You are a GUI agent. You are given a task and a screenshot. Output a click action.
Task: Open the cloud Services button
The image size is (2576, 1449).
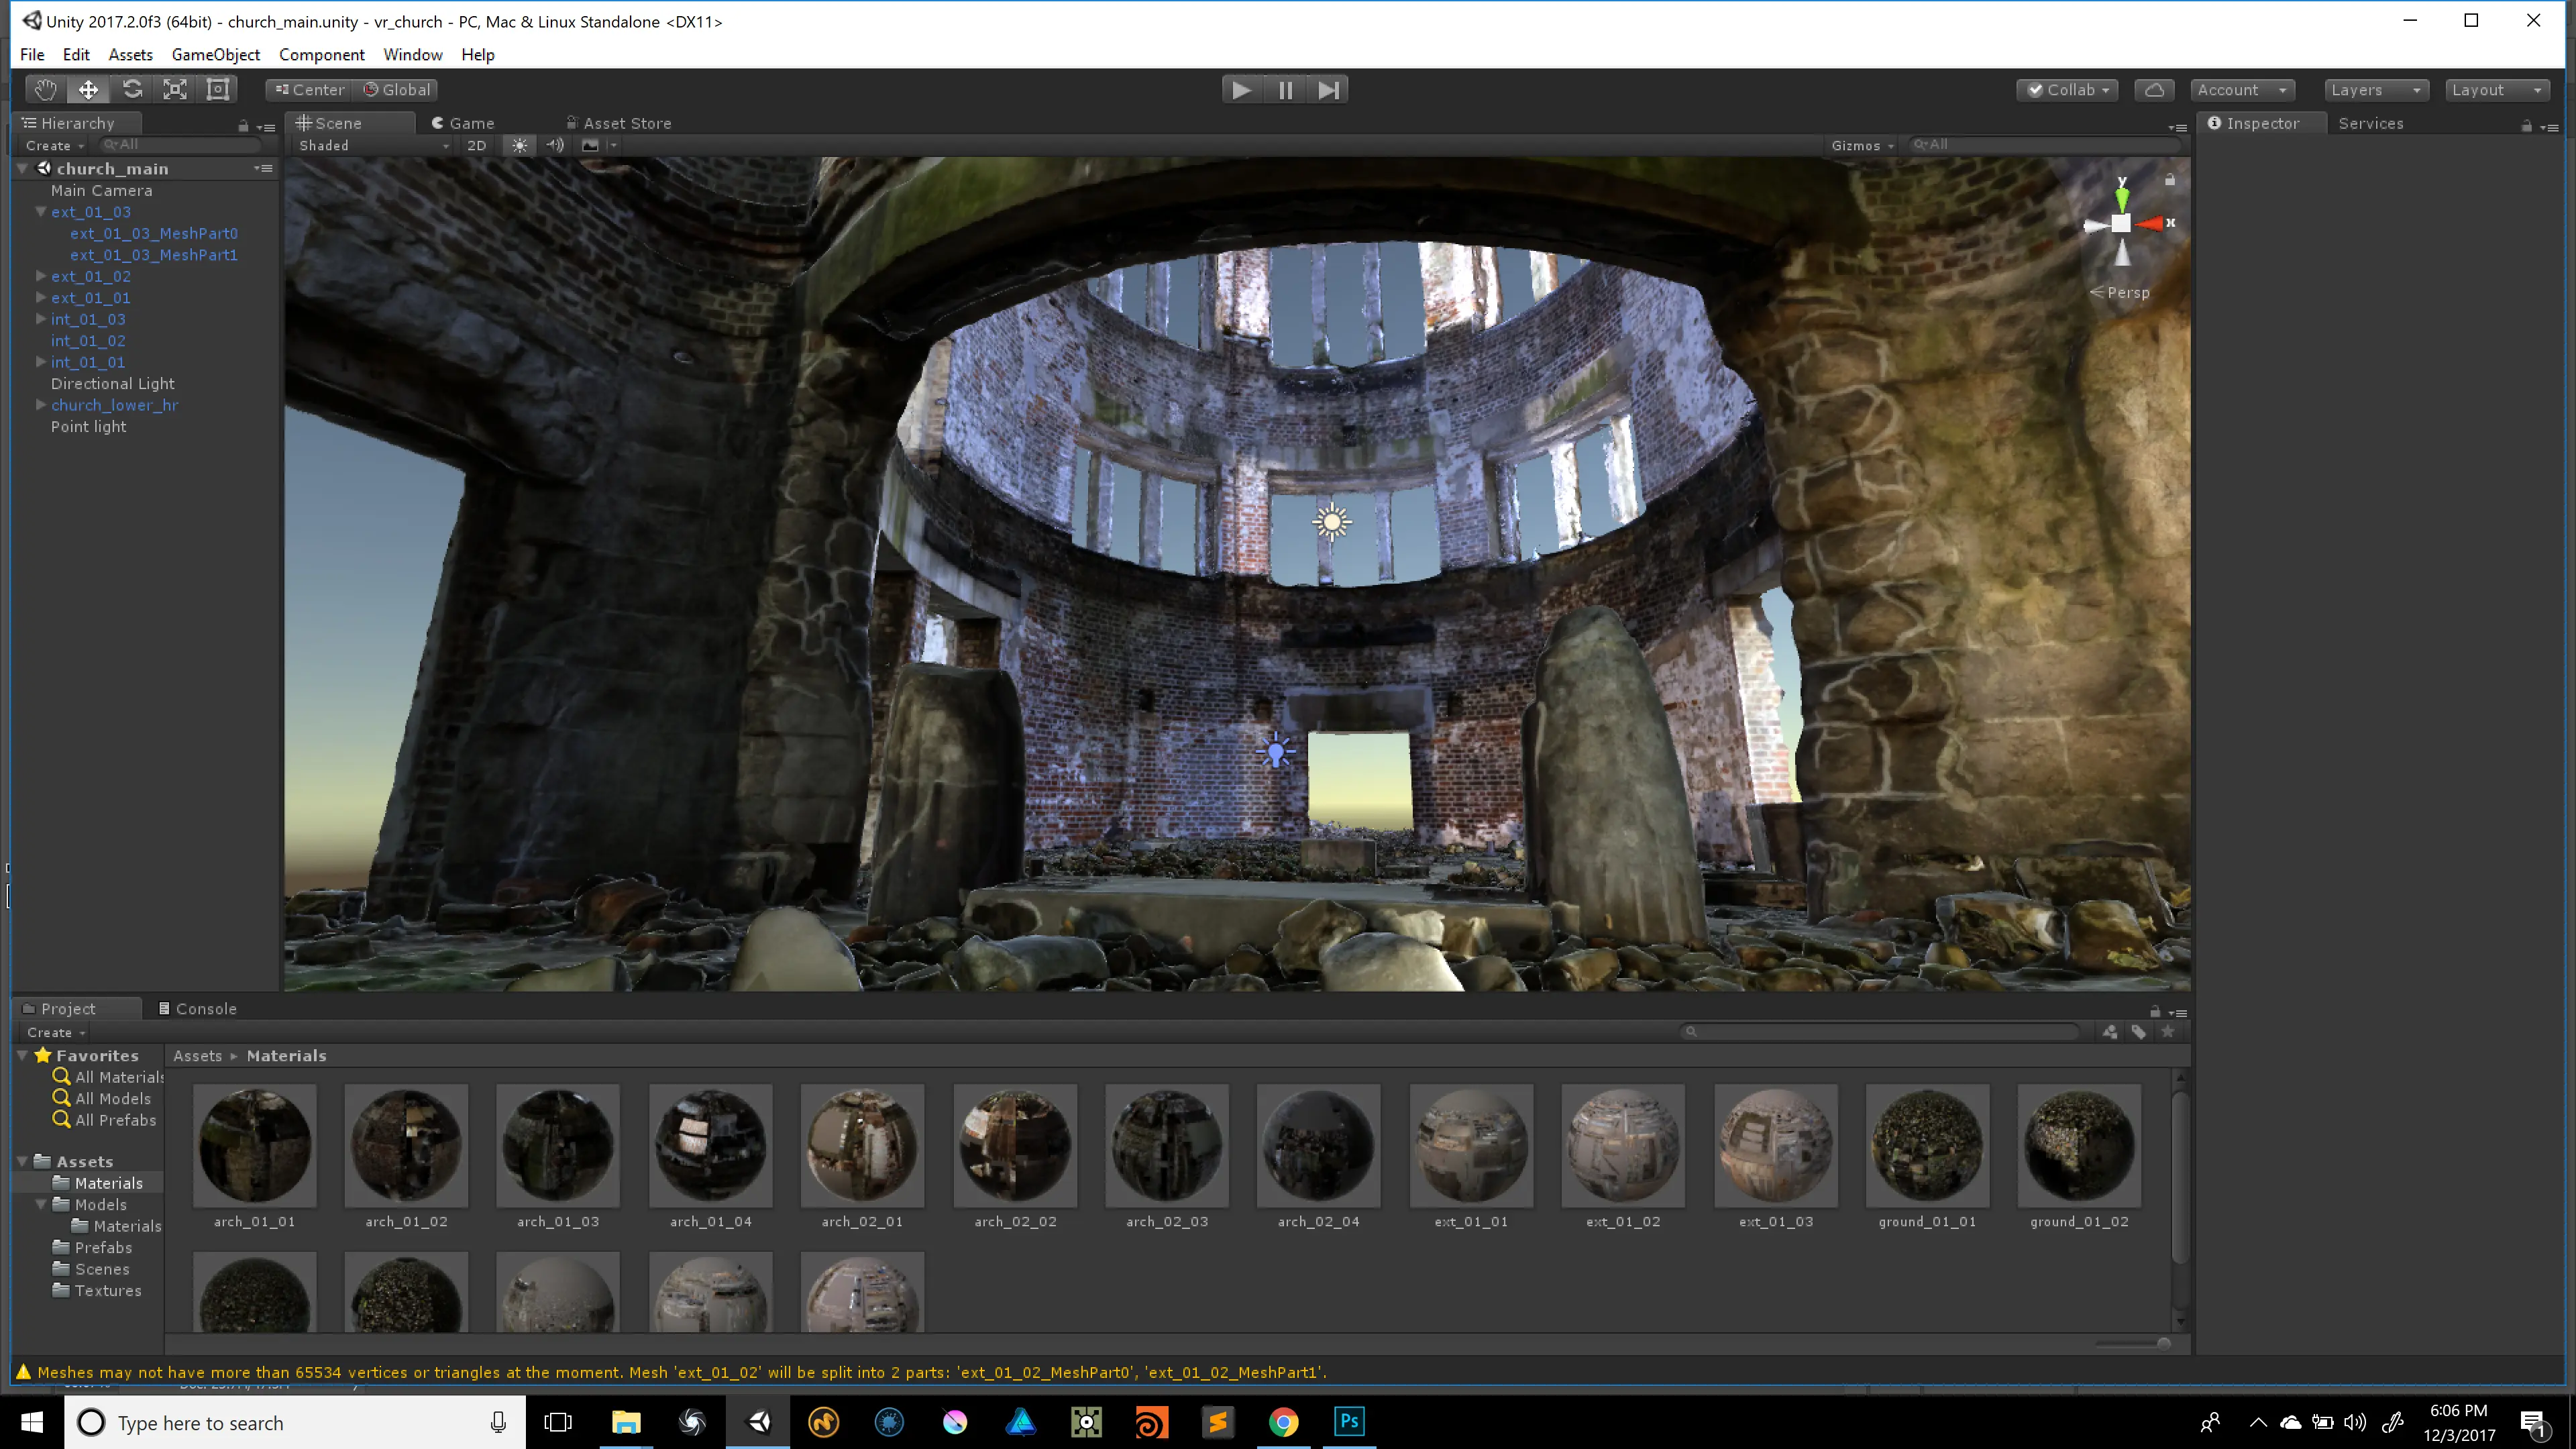click(2155, 90)
